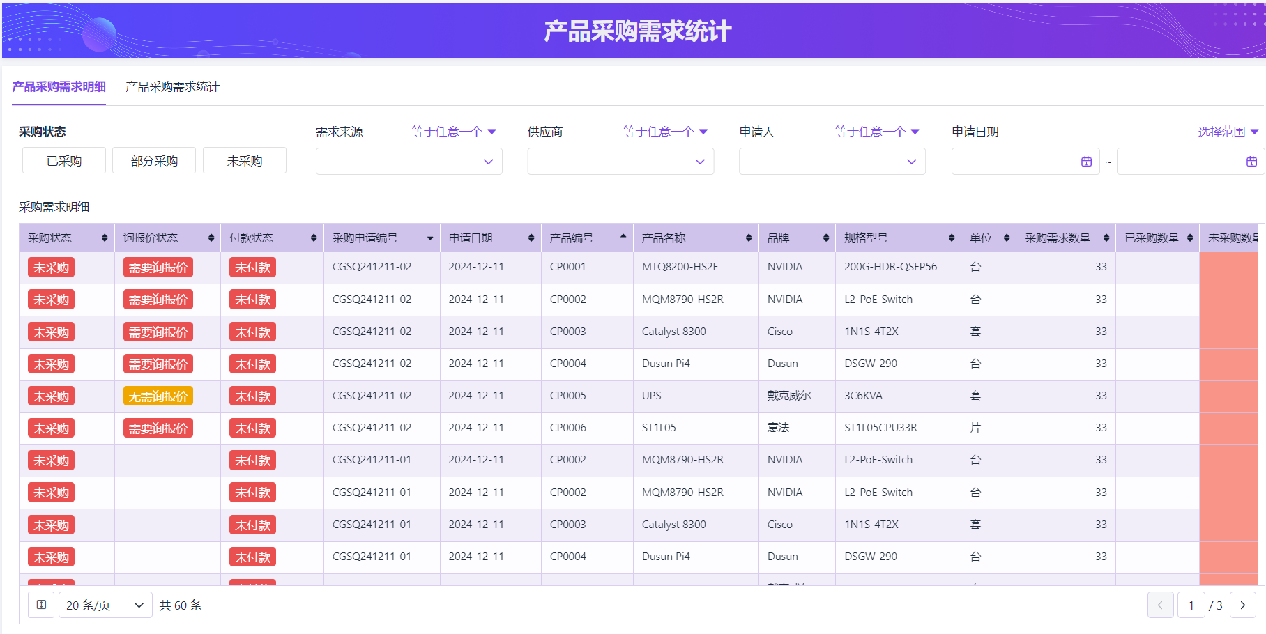1266x634 pixels.
Task: Open end date calendar icon
Action: click(x=1251, y=162)
